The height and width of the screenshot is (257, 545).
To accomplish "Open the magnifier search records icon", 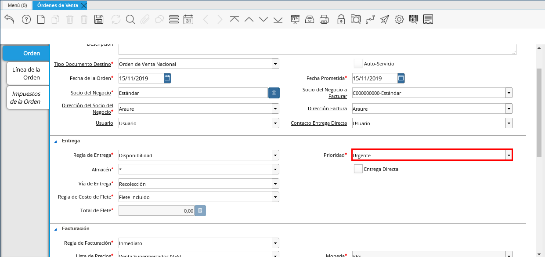I will tap(130, 19).
